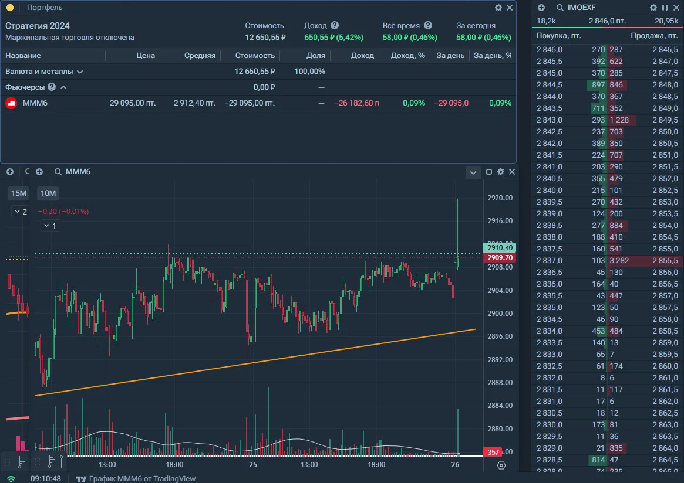Open the MMM6 chart settings gear

[501, 172]
